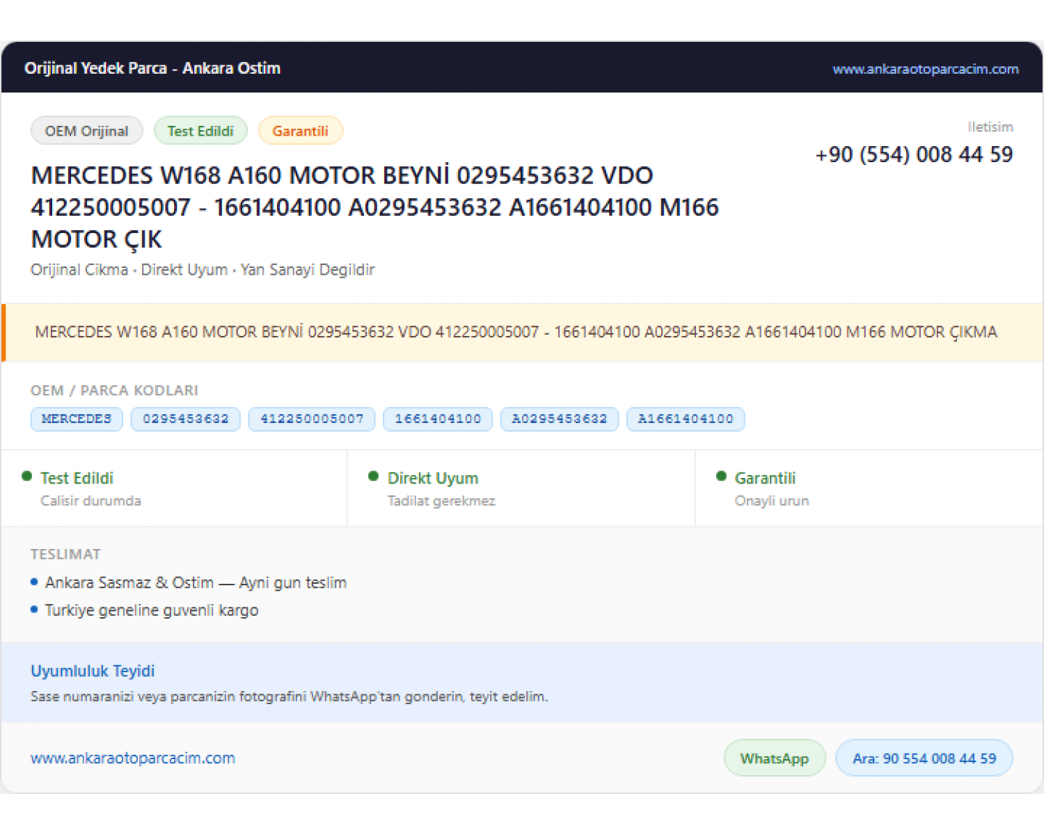This screenshot has width=1044, height=835.
Task: Click the Ara: 90 554 008 44 59 button
Action: (924, 758)
